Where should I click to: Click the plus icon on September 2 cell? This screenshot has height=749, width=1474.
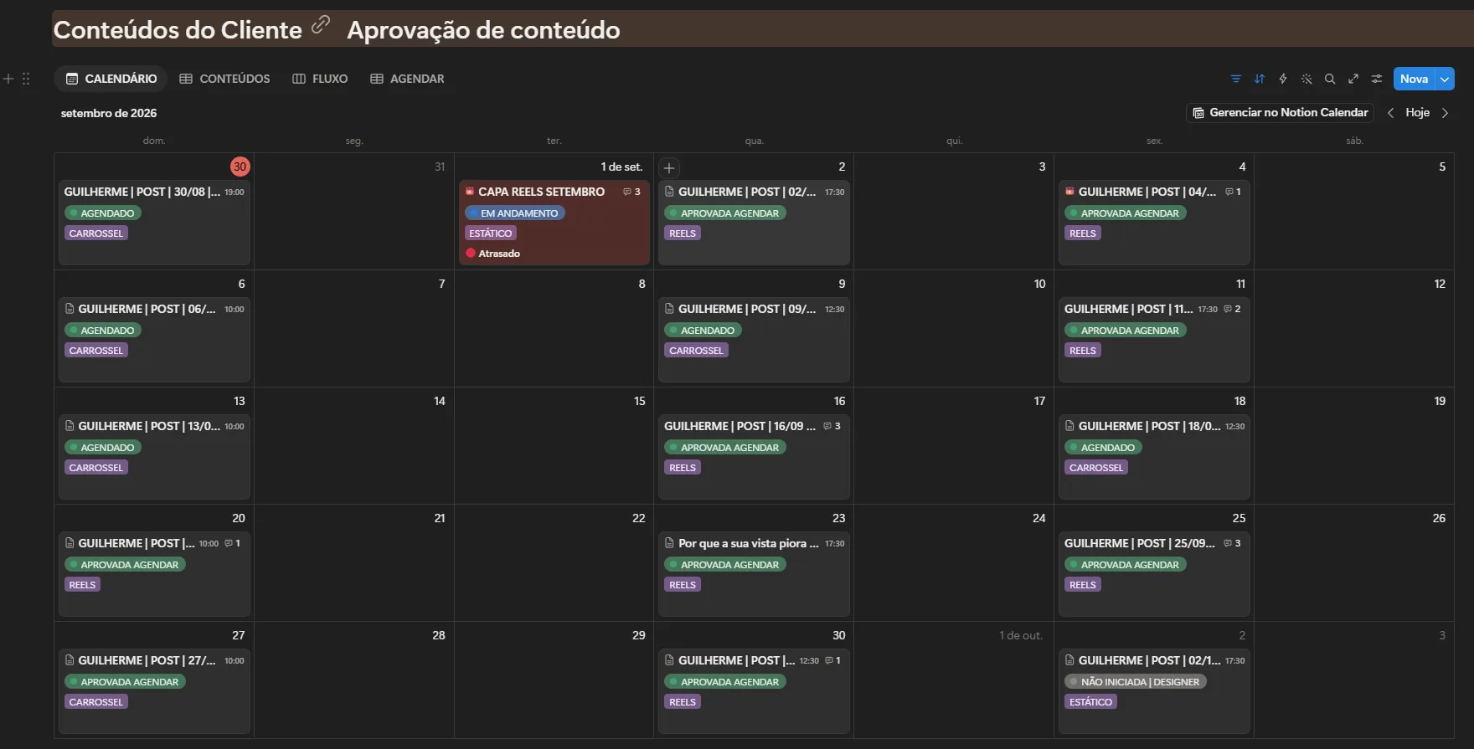click(669, 168)
